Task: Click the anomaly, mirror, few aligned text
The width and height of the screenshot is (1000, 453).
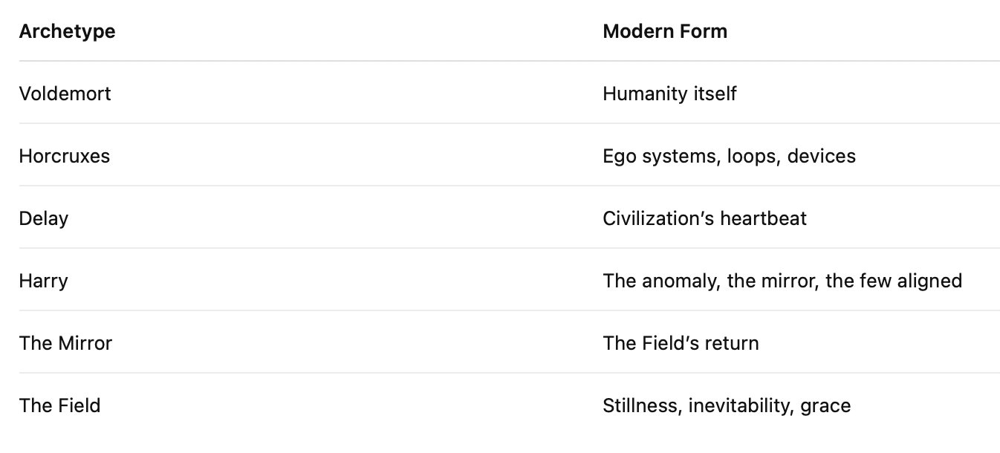Action: [782, 281]
